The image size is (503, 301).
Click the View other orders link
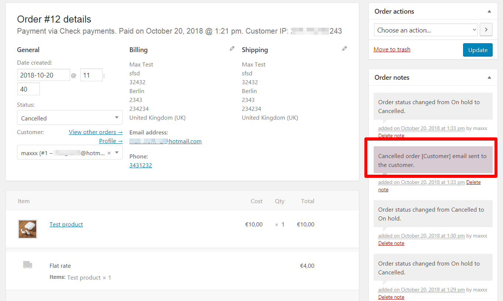pos(96,132)
